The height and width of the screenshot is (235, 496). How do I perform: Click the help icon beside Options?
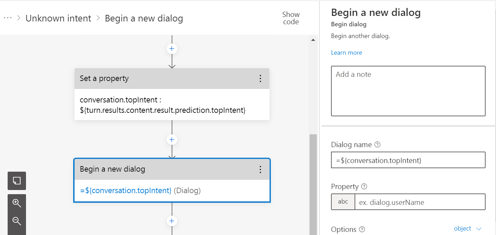[362, 229]
